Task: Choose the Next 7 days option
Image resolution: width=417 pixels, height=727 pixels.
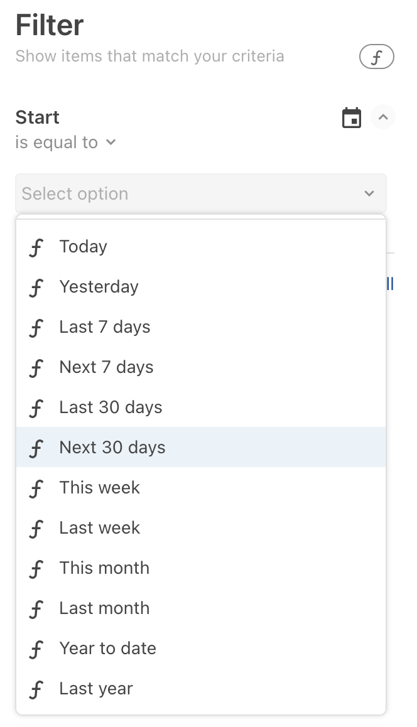Action: [x=201, y=367]
